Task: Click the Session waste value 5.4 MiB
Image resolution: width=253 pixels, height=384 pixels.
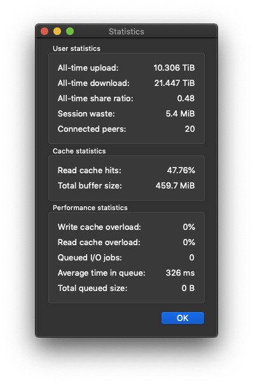Action: tap(180, 113)
